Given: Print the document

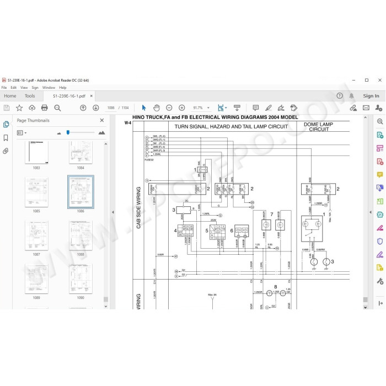Looking at the screenshot, I should pos(45,108).
